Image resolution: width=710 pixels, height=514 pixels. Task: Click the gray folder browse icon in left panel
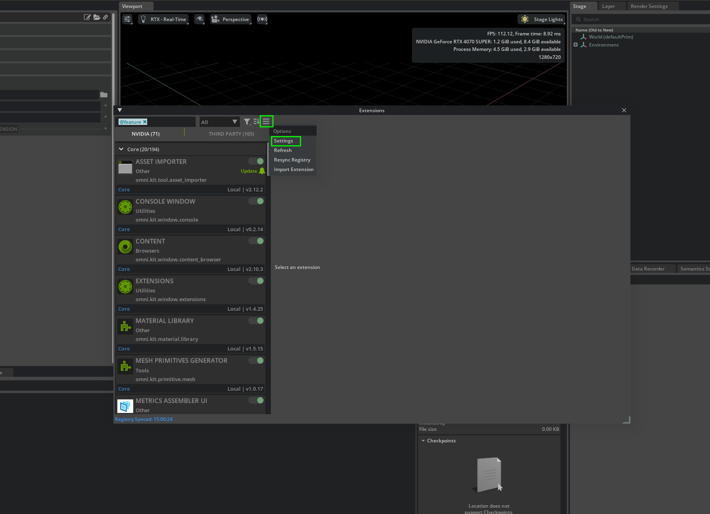104,95
